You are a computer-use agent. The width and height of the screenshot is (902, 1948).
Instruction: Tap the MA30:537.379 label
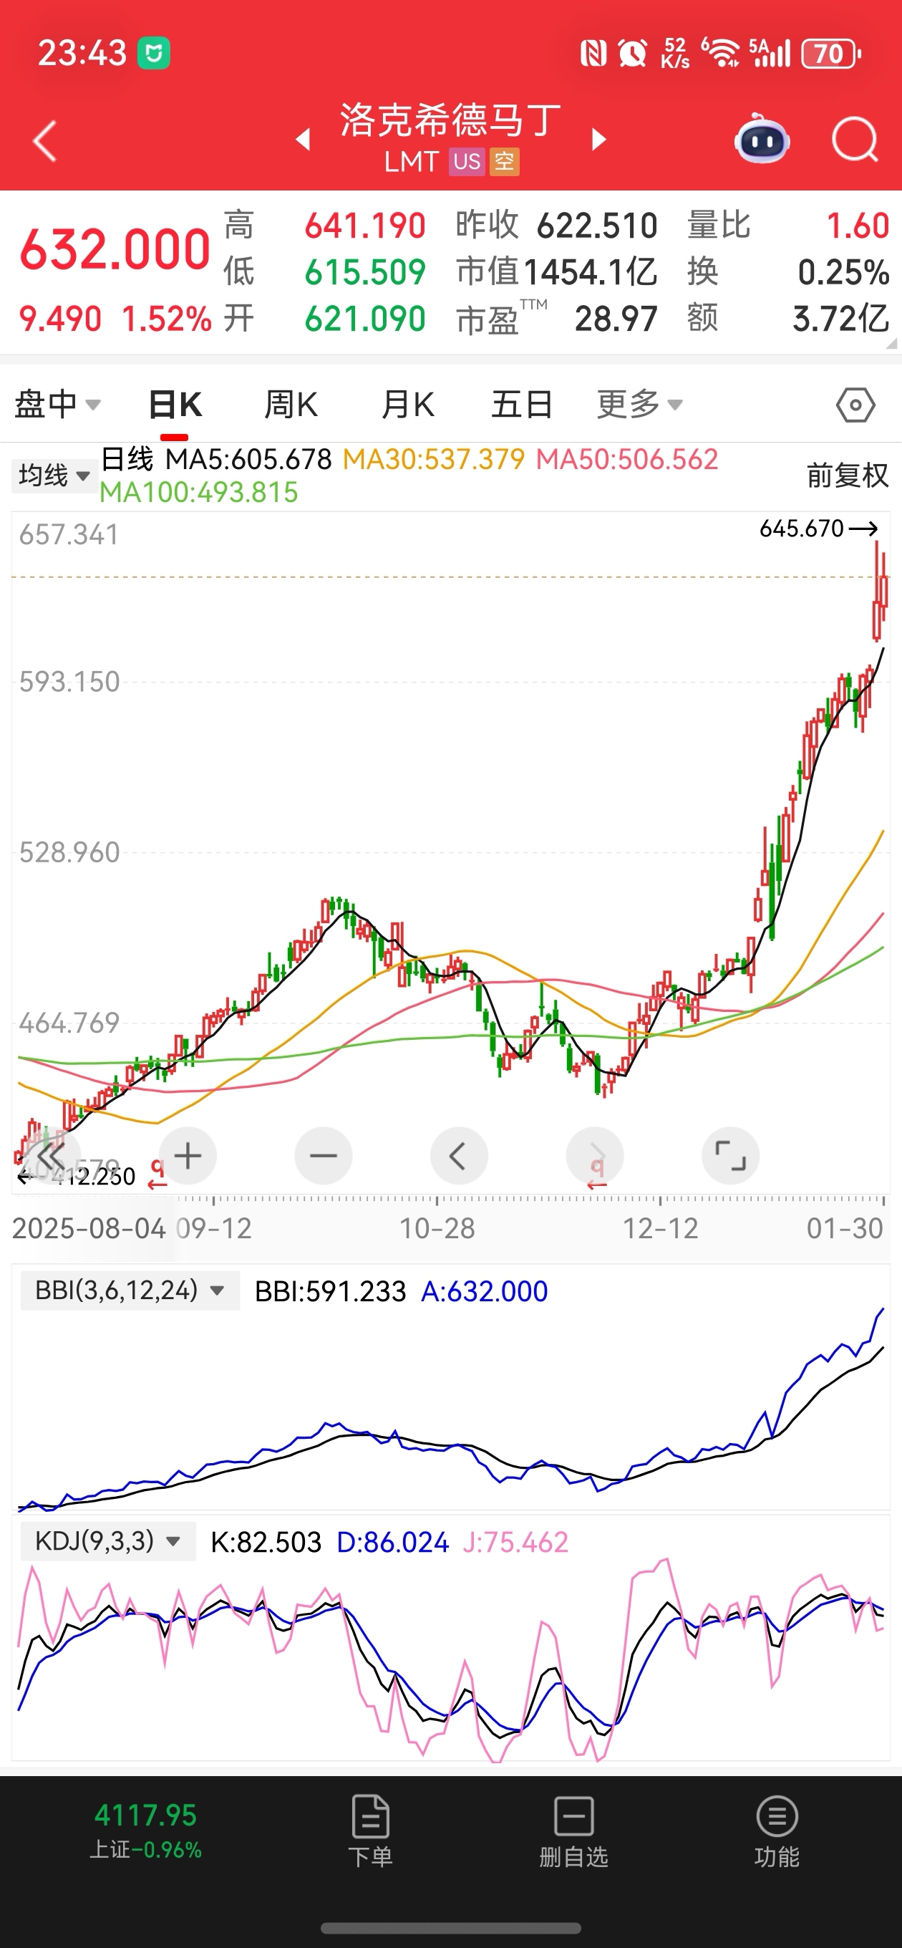click(434, 459)
